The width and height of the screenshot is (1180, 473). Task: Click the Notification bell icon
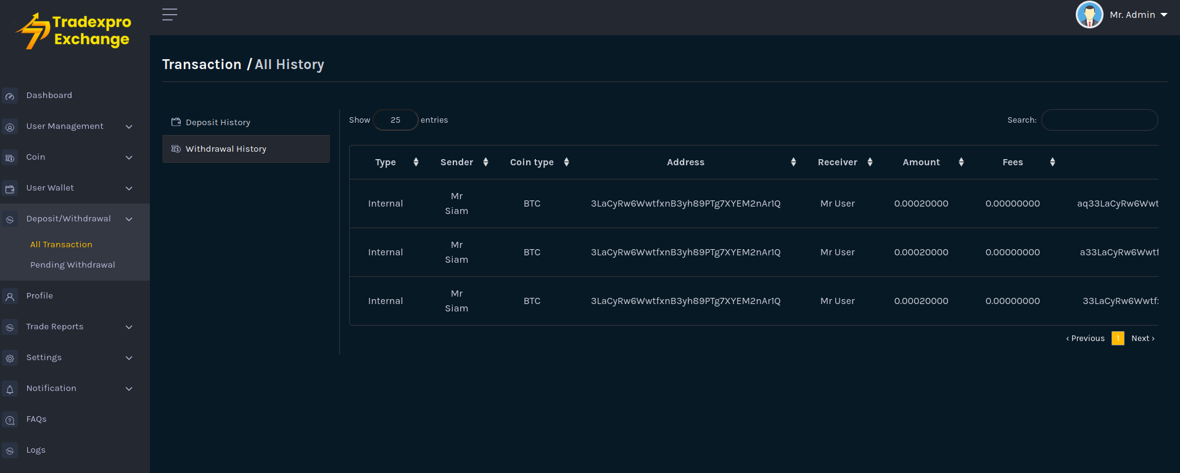(x=10, y=389)
